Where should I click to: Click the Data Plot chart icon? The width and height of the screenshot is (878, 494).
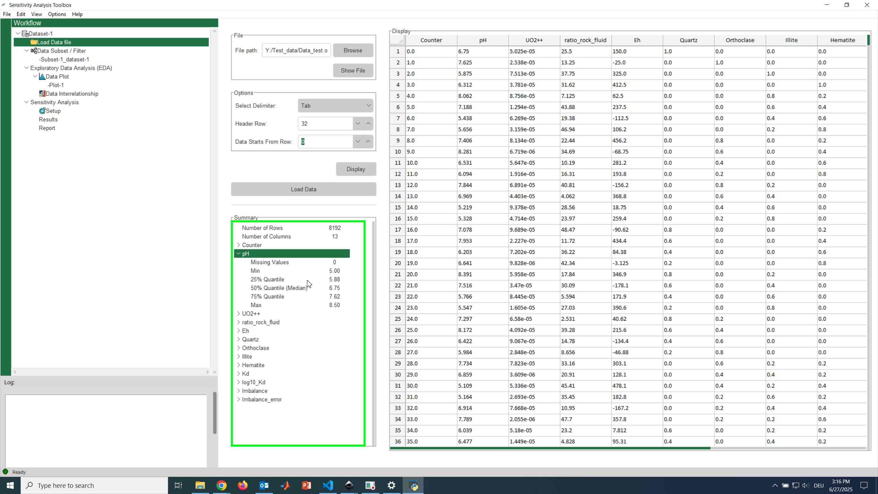click(42, 77)
